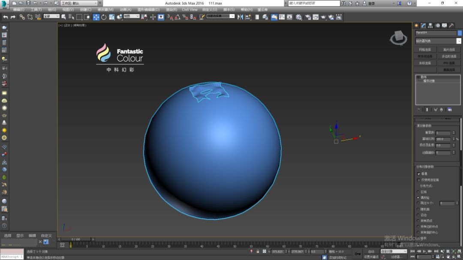Viewport: 463px width, 260px height.
Task: Toggle the 垂直 checkbox
Action: tap(419, 174)
